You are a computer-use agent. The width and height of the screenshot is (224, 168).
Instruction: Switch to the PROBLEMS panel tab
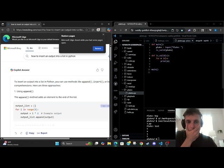point(151,111)
